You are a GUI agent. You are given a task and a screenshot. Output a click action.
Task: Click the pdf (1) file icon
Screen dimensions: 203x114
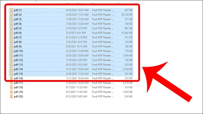pos(11,10)
